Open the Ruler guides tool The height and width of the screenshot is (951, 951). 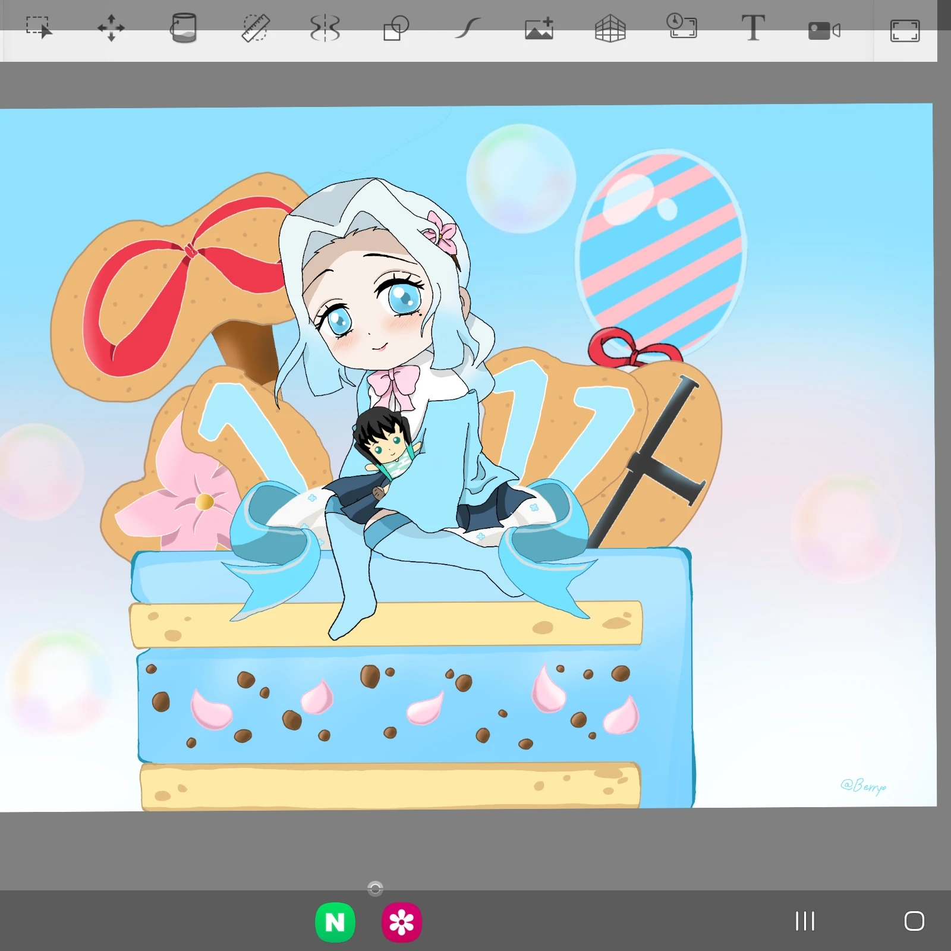(255, 28)
